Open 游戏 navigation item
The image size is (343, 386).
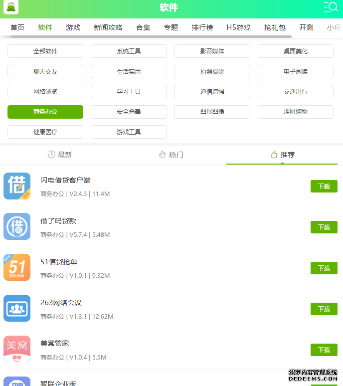click(73, 27)
